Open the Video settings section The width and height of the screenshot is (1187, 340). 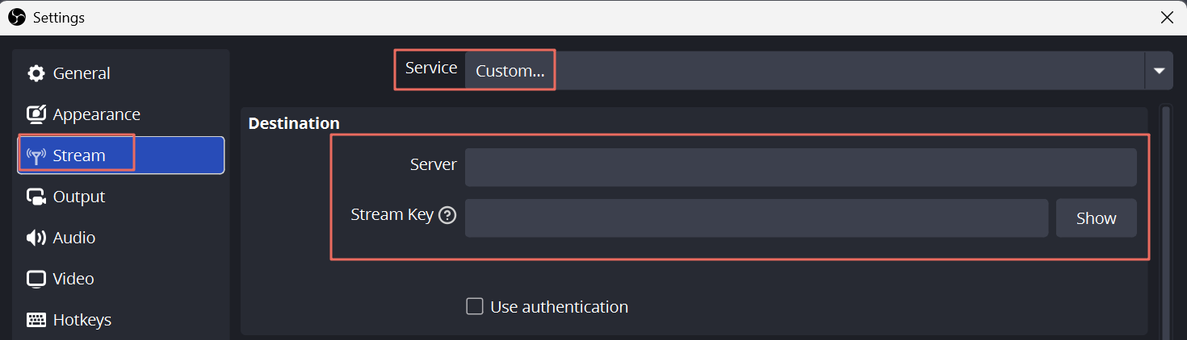(x=121, y=279)
